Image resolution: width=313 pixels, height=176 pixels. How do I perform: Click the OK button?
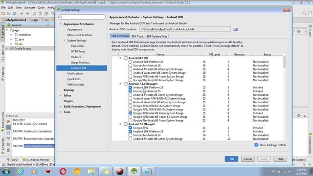231,159
